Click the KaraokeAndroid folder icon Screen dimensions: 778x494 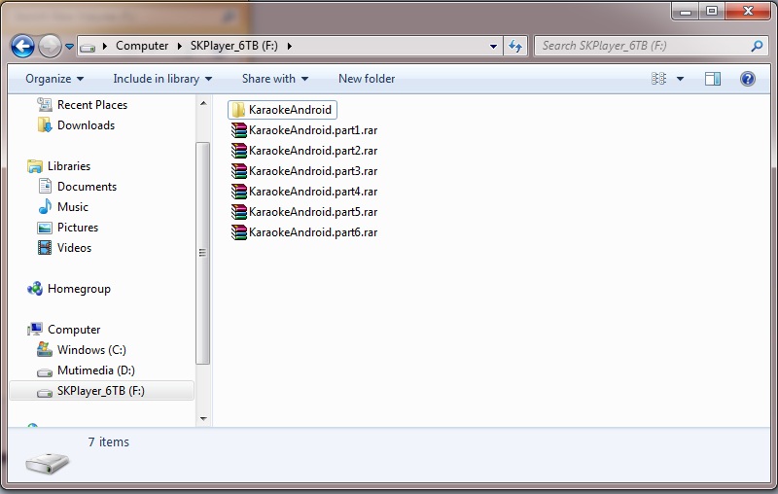coord(238,110)
